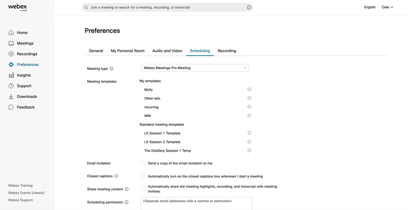
Task: Check automatically turn on closed captions box
Action: pos(143,176)
